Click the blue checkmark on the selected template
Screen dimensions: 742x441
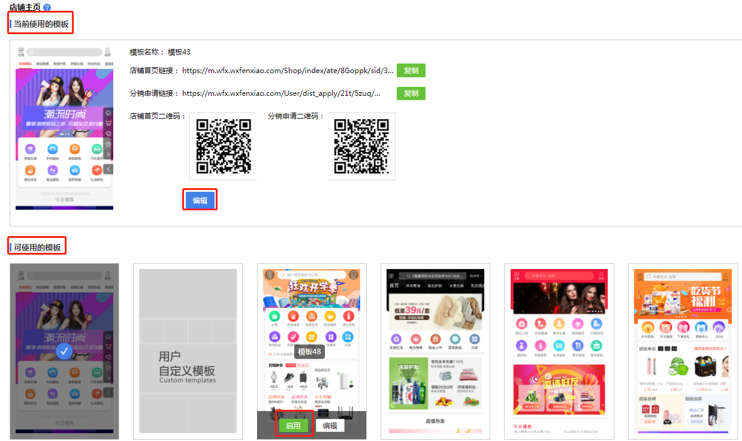tap(64, 351)
